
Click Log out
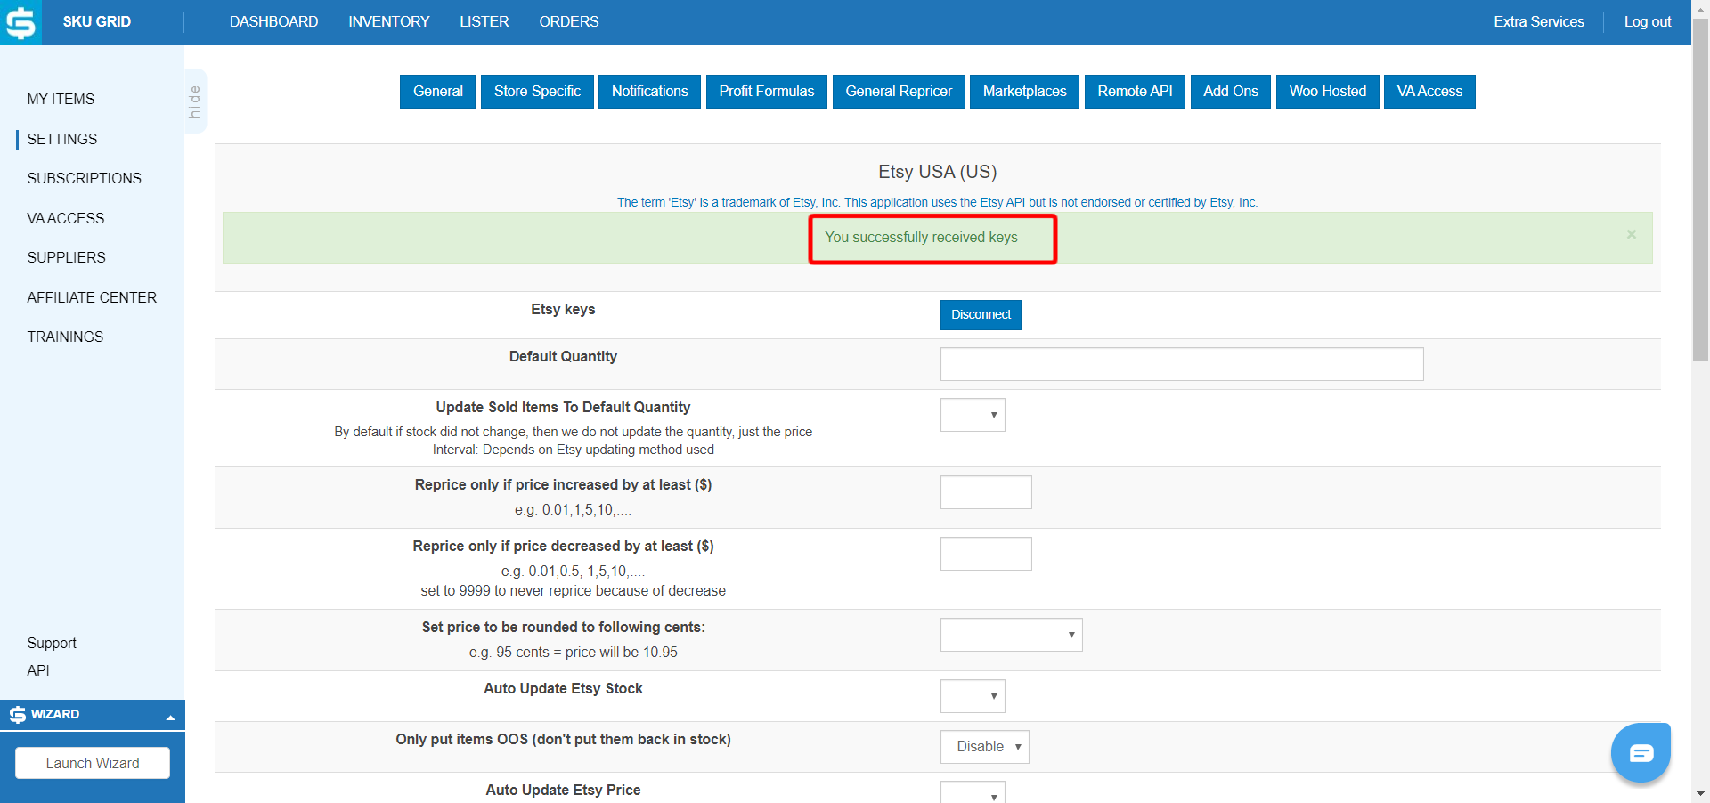point(1648,21)
